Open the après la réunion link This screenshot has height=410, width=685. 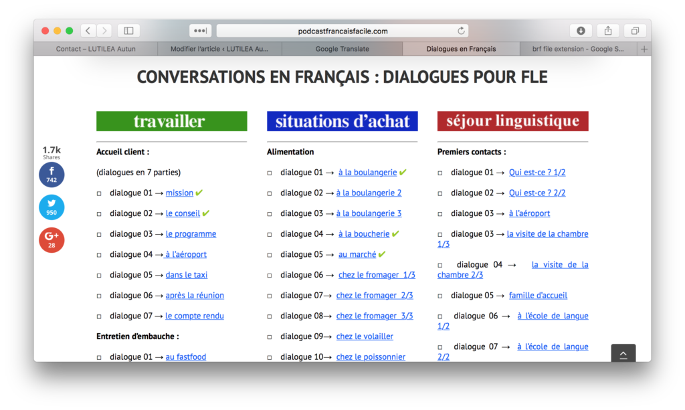[x=195, y=295]
